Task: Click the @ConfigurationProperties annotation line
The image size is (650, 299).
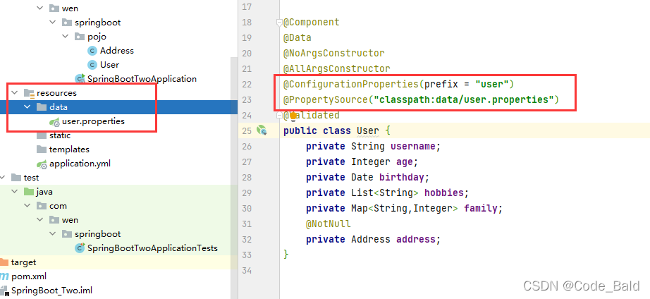Action: coord(398,84)
